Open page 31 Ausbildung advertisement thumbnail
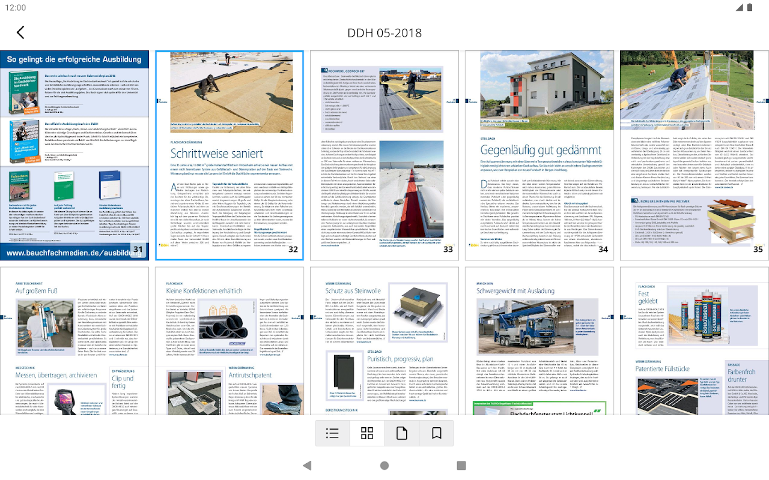 click(74, 155)
